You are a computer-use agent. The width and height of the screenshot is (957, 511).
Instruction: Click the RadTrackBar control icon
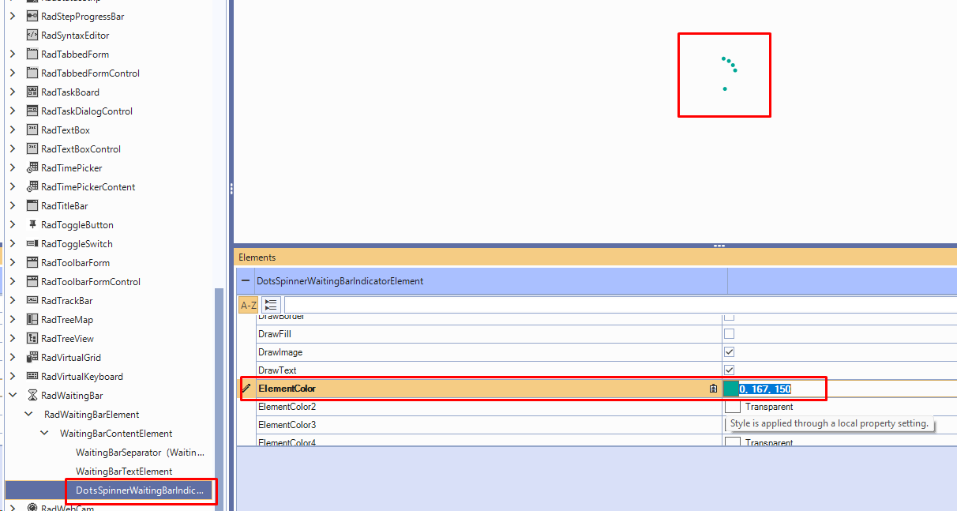pyautogui.click(x=32, y=301)
